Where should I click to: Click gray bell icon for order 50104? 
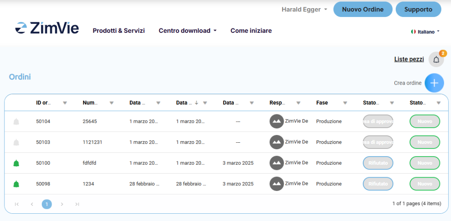tap(16, 121)
